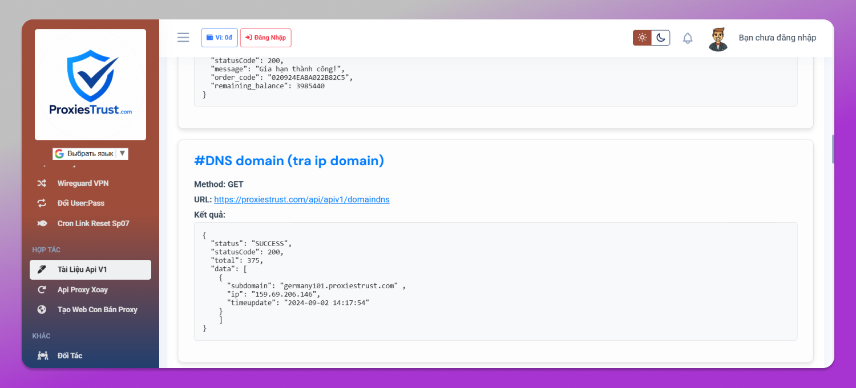Click the #DNS domain section heading

289,161
